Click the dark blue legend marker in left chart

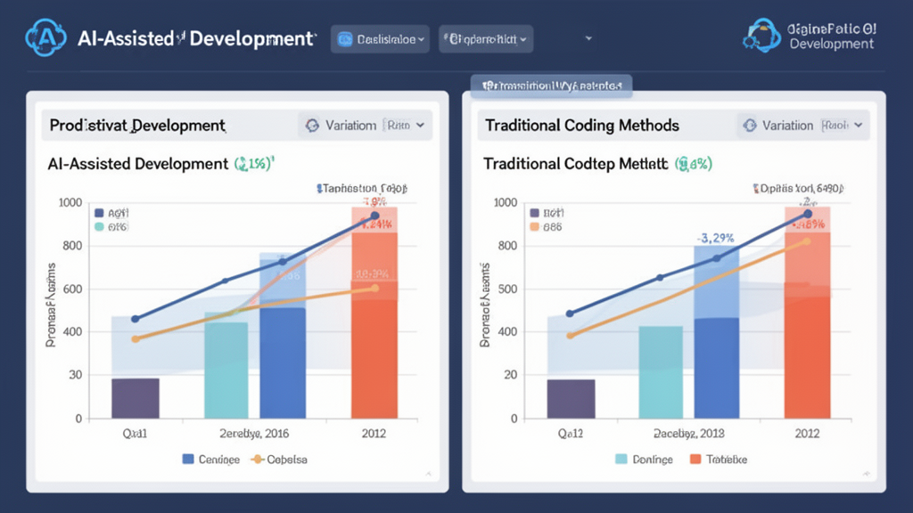pyautogui.click(x=98, y=213)
